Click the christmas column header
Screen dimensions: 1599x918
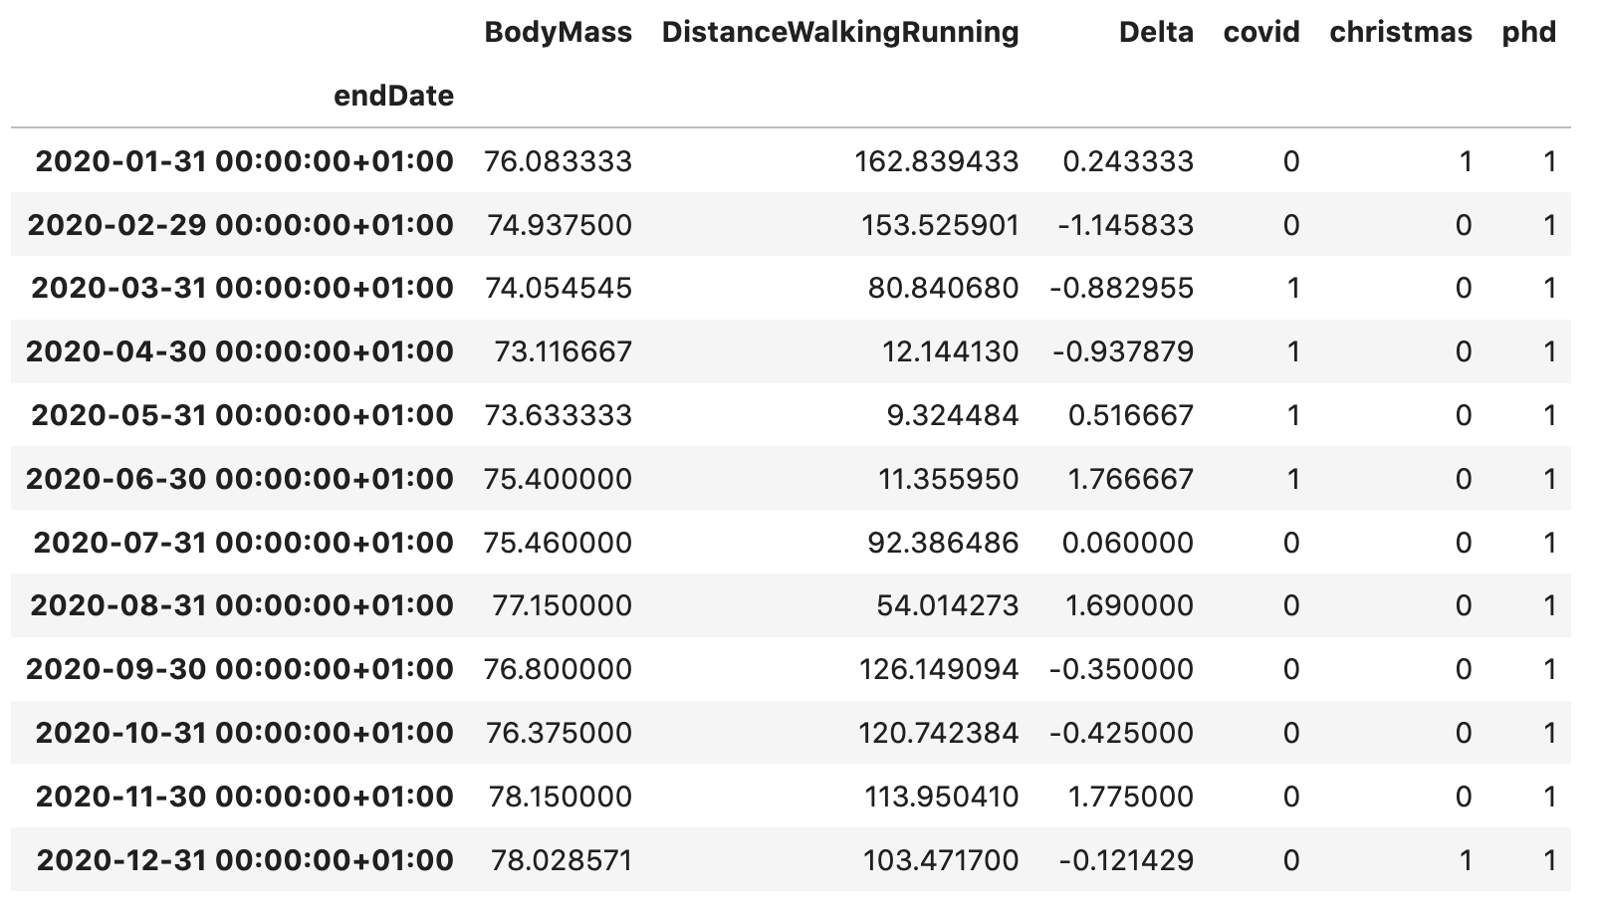pos(1401,33)
